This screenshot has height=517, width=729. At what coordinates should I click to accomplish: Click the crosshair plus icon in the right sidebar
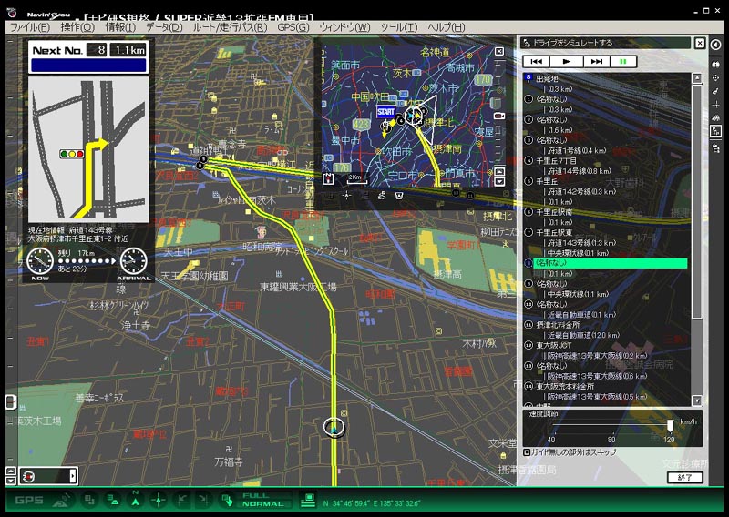[x=716, y=105]
